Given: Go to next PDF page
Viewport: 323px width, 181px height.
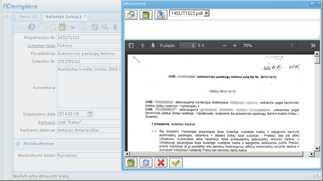Looking at the screenshot, I should (153, 46).
